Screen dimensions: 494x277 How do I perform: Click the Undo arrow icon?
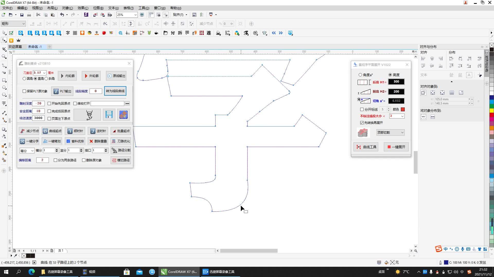click(x=62, y=15)
